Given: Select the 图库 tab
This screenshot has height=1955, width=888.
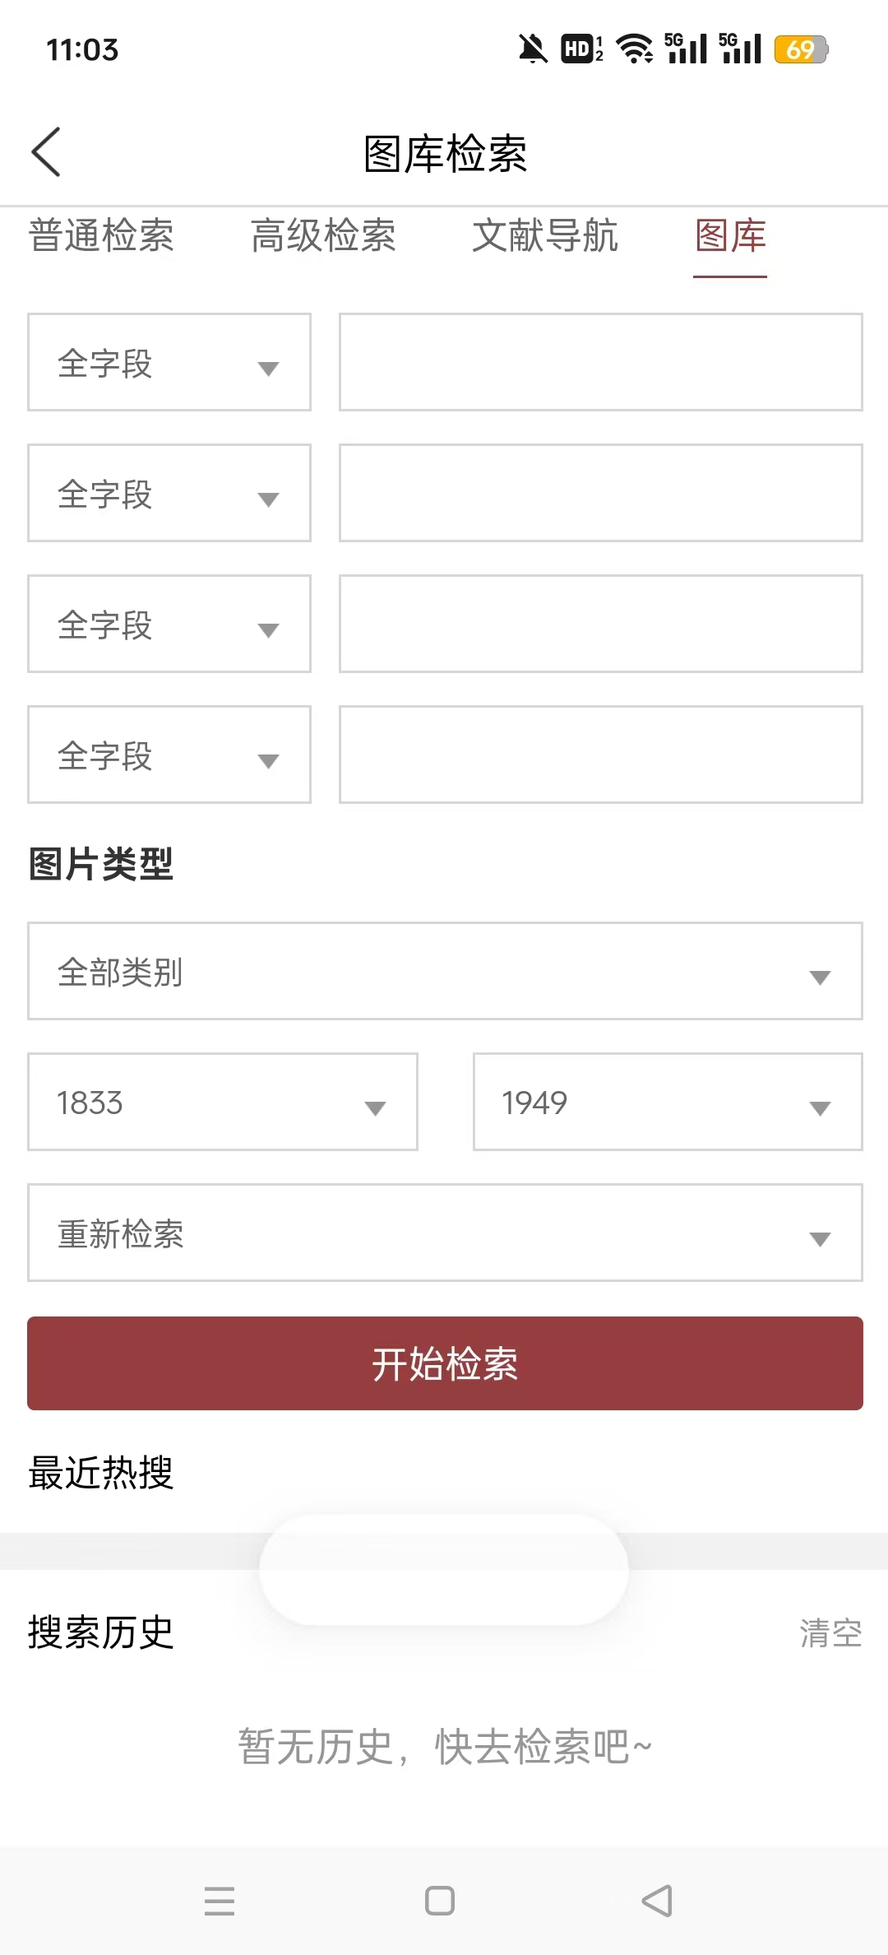Looking at the screenshot, I should coord(730,236).
